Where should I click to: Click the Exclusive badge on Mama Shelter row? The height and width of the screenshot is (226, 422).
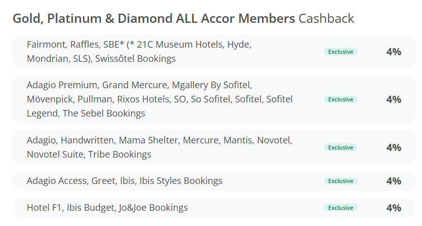point(340,147)
